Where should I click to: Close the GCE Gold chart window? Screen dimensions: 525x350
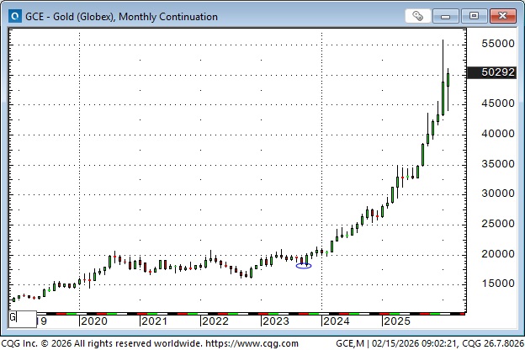pyautogui.click(x=503, y=16)
